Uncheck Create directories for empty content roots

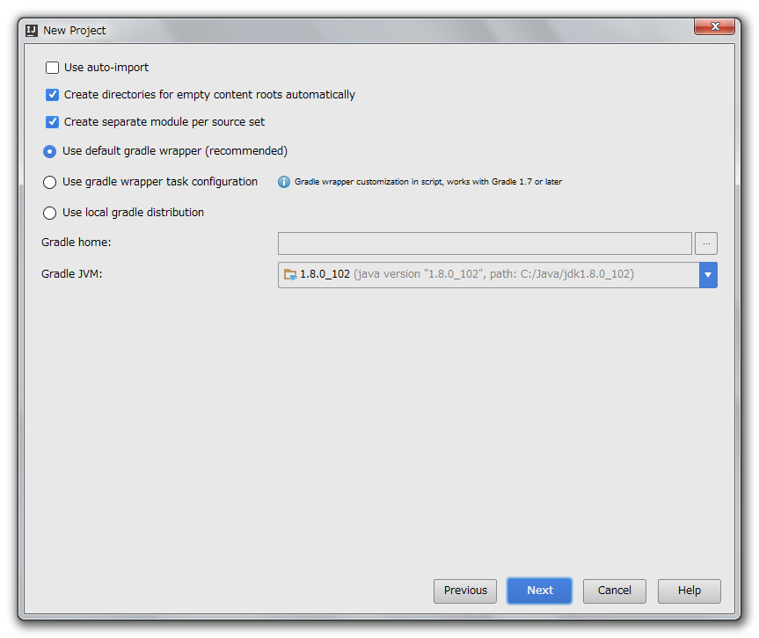(52, 95)
